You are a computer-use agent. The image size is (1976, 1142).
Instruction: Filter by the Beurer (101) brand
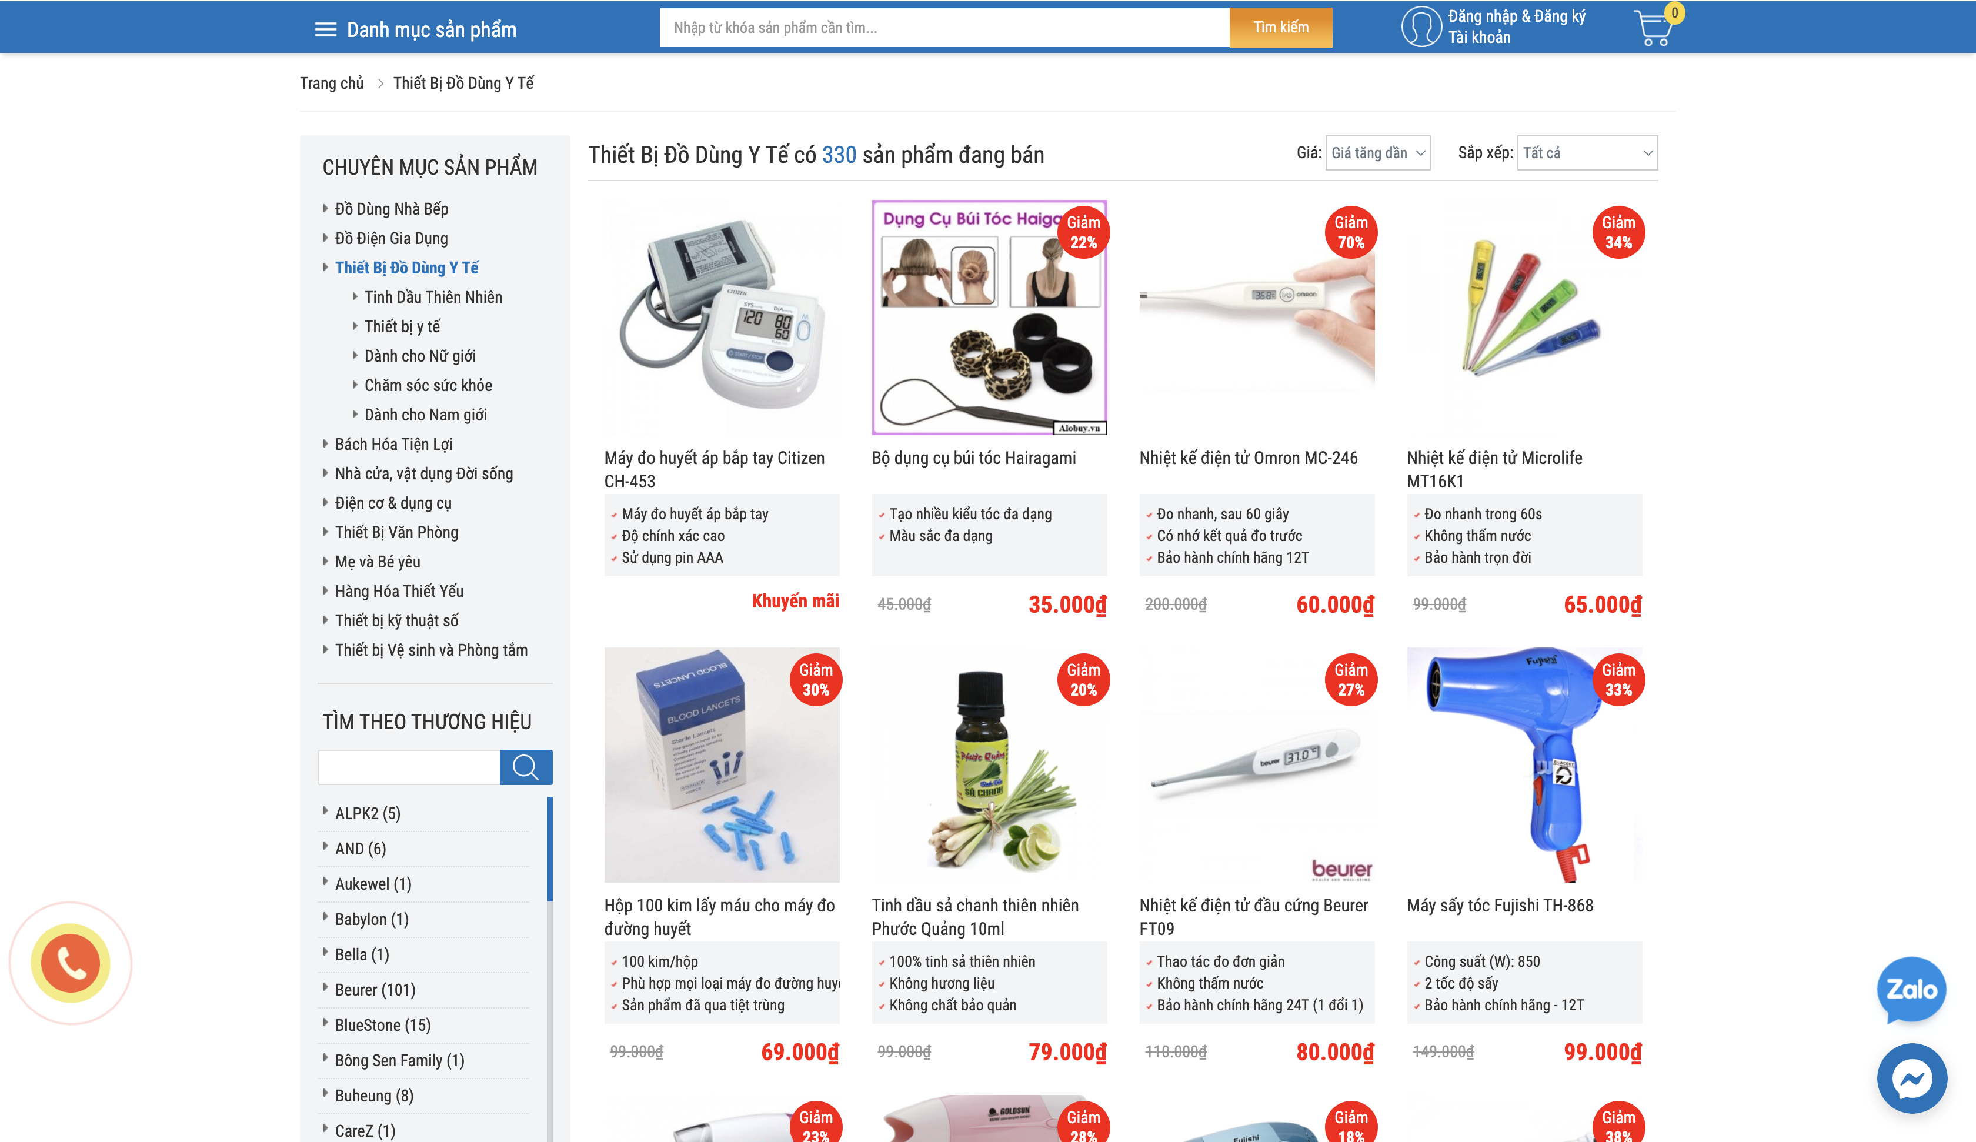click(x=375, y=990)
